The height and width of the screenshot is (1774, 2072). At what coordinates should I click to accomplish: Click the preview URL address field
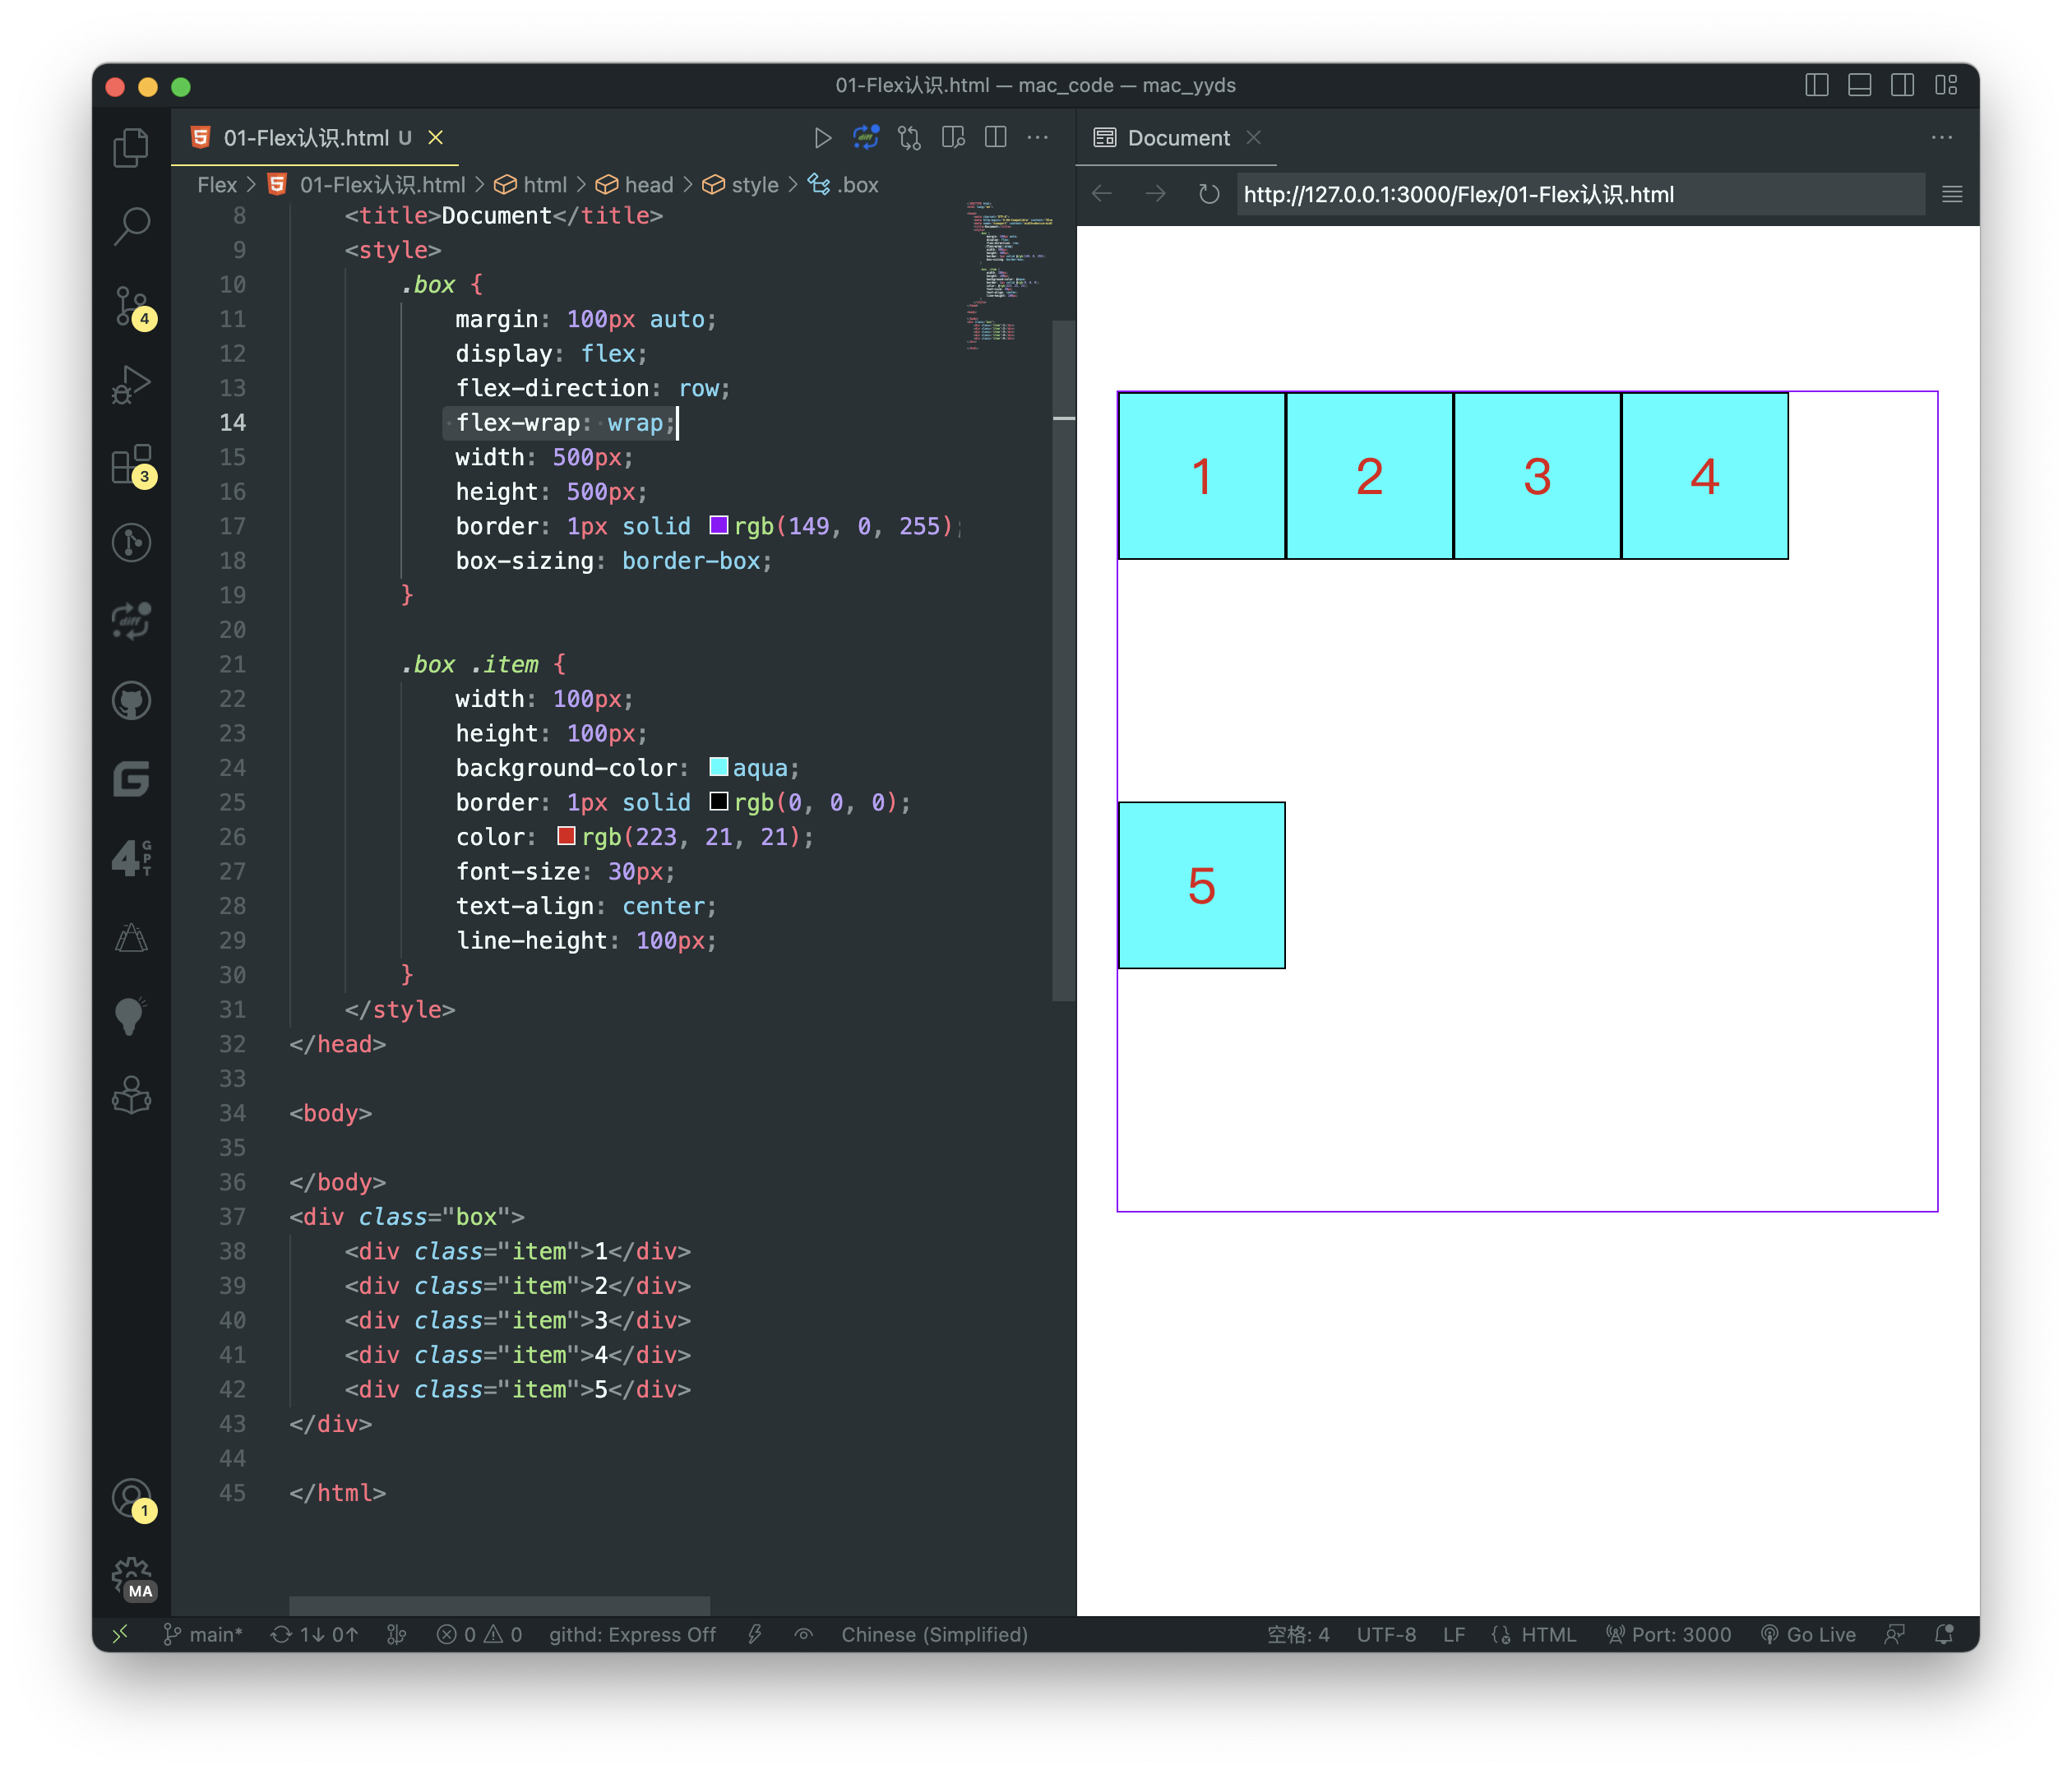[1580, 194]
